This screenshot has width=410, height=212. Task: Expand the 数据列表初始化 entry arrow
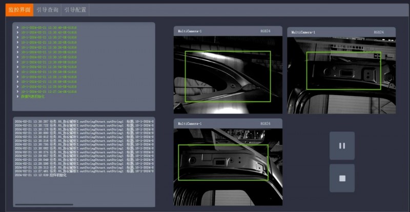pyautogui.click(x=17, y=96)
